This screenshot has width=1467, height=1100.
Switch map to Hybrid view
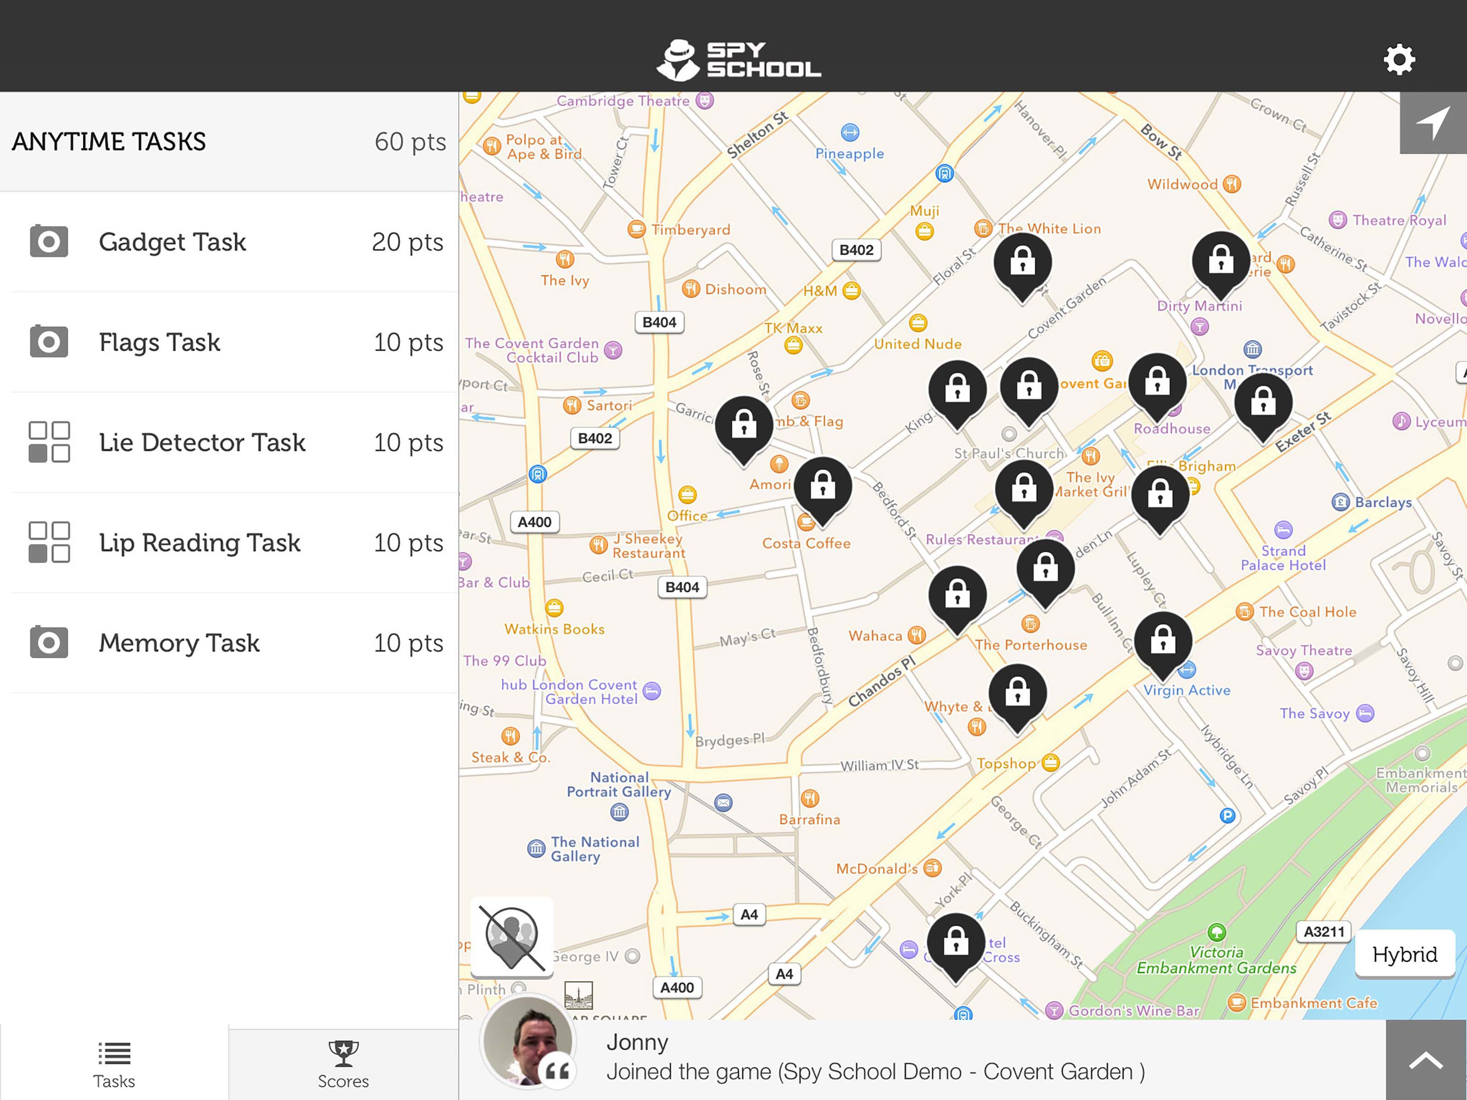1404,954
